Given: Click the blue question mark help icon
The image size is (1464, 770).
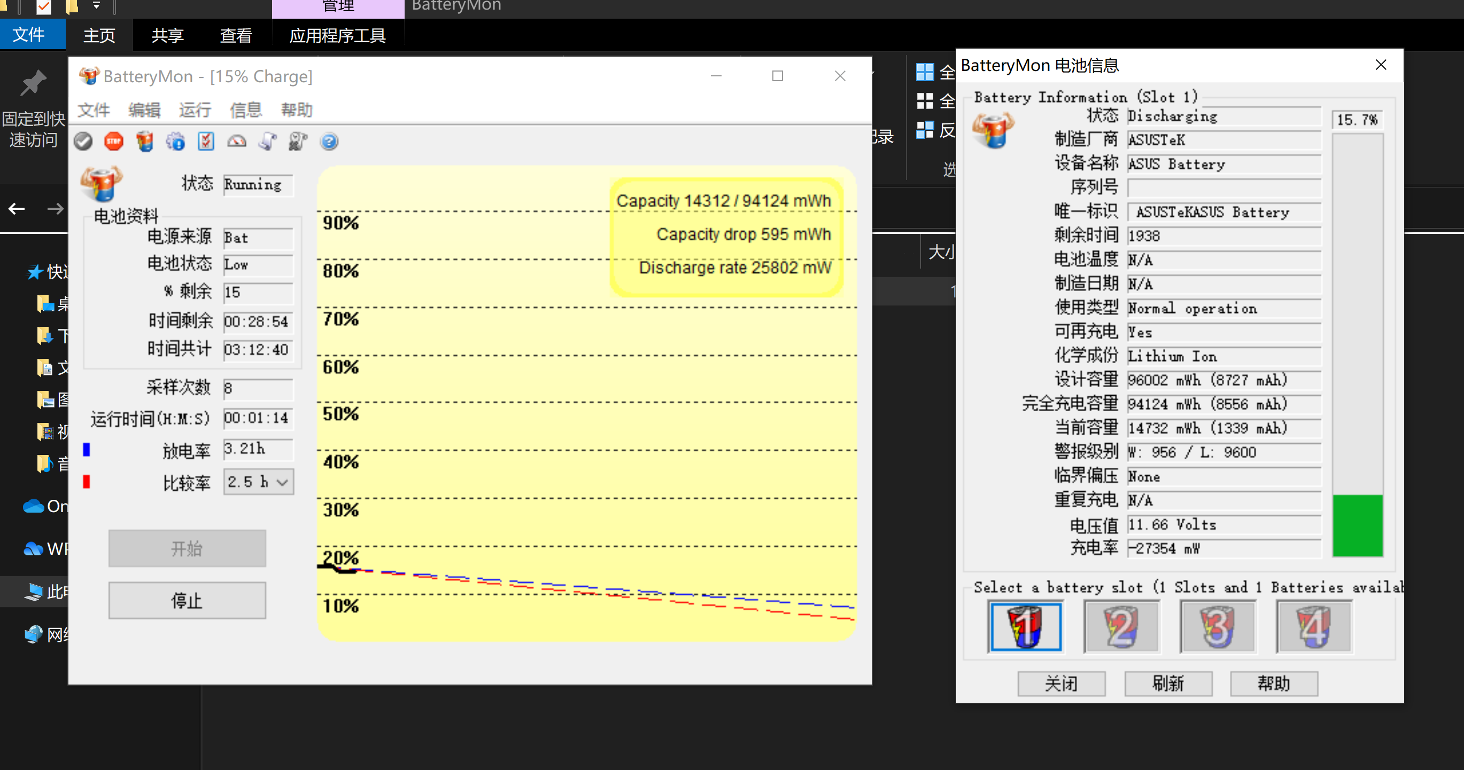Looking at the screenshot, I should pyautogui.click(x=329, y=142).
